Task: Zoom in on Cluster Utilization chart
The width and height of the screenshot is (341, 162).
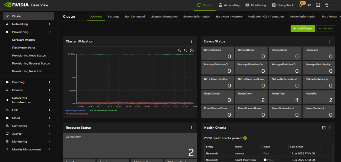Action: (179, 51)
